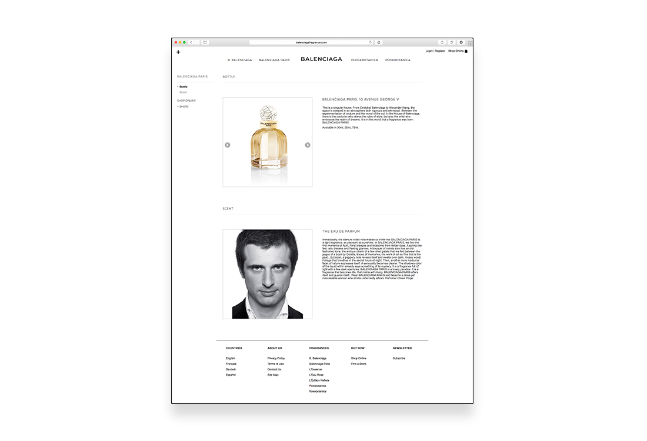Open Shop Online in the page header
This screenshot has height=441, width=647.
(456, 51)
